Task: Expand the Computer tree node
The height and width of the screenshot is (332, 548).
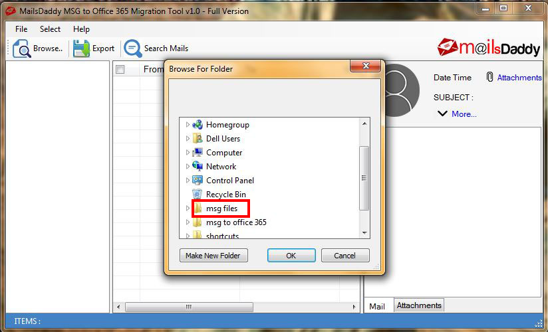Action: click(x=188, y=153)
